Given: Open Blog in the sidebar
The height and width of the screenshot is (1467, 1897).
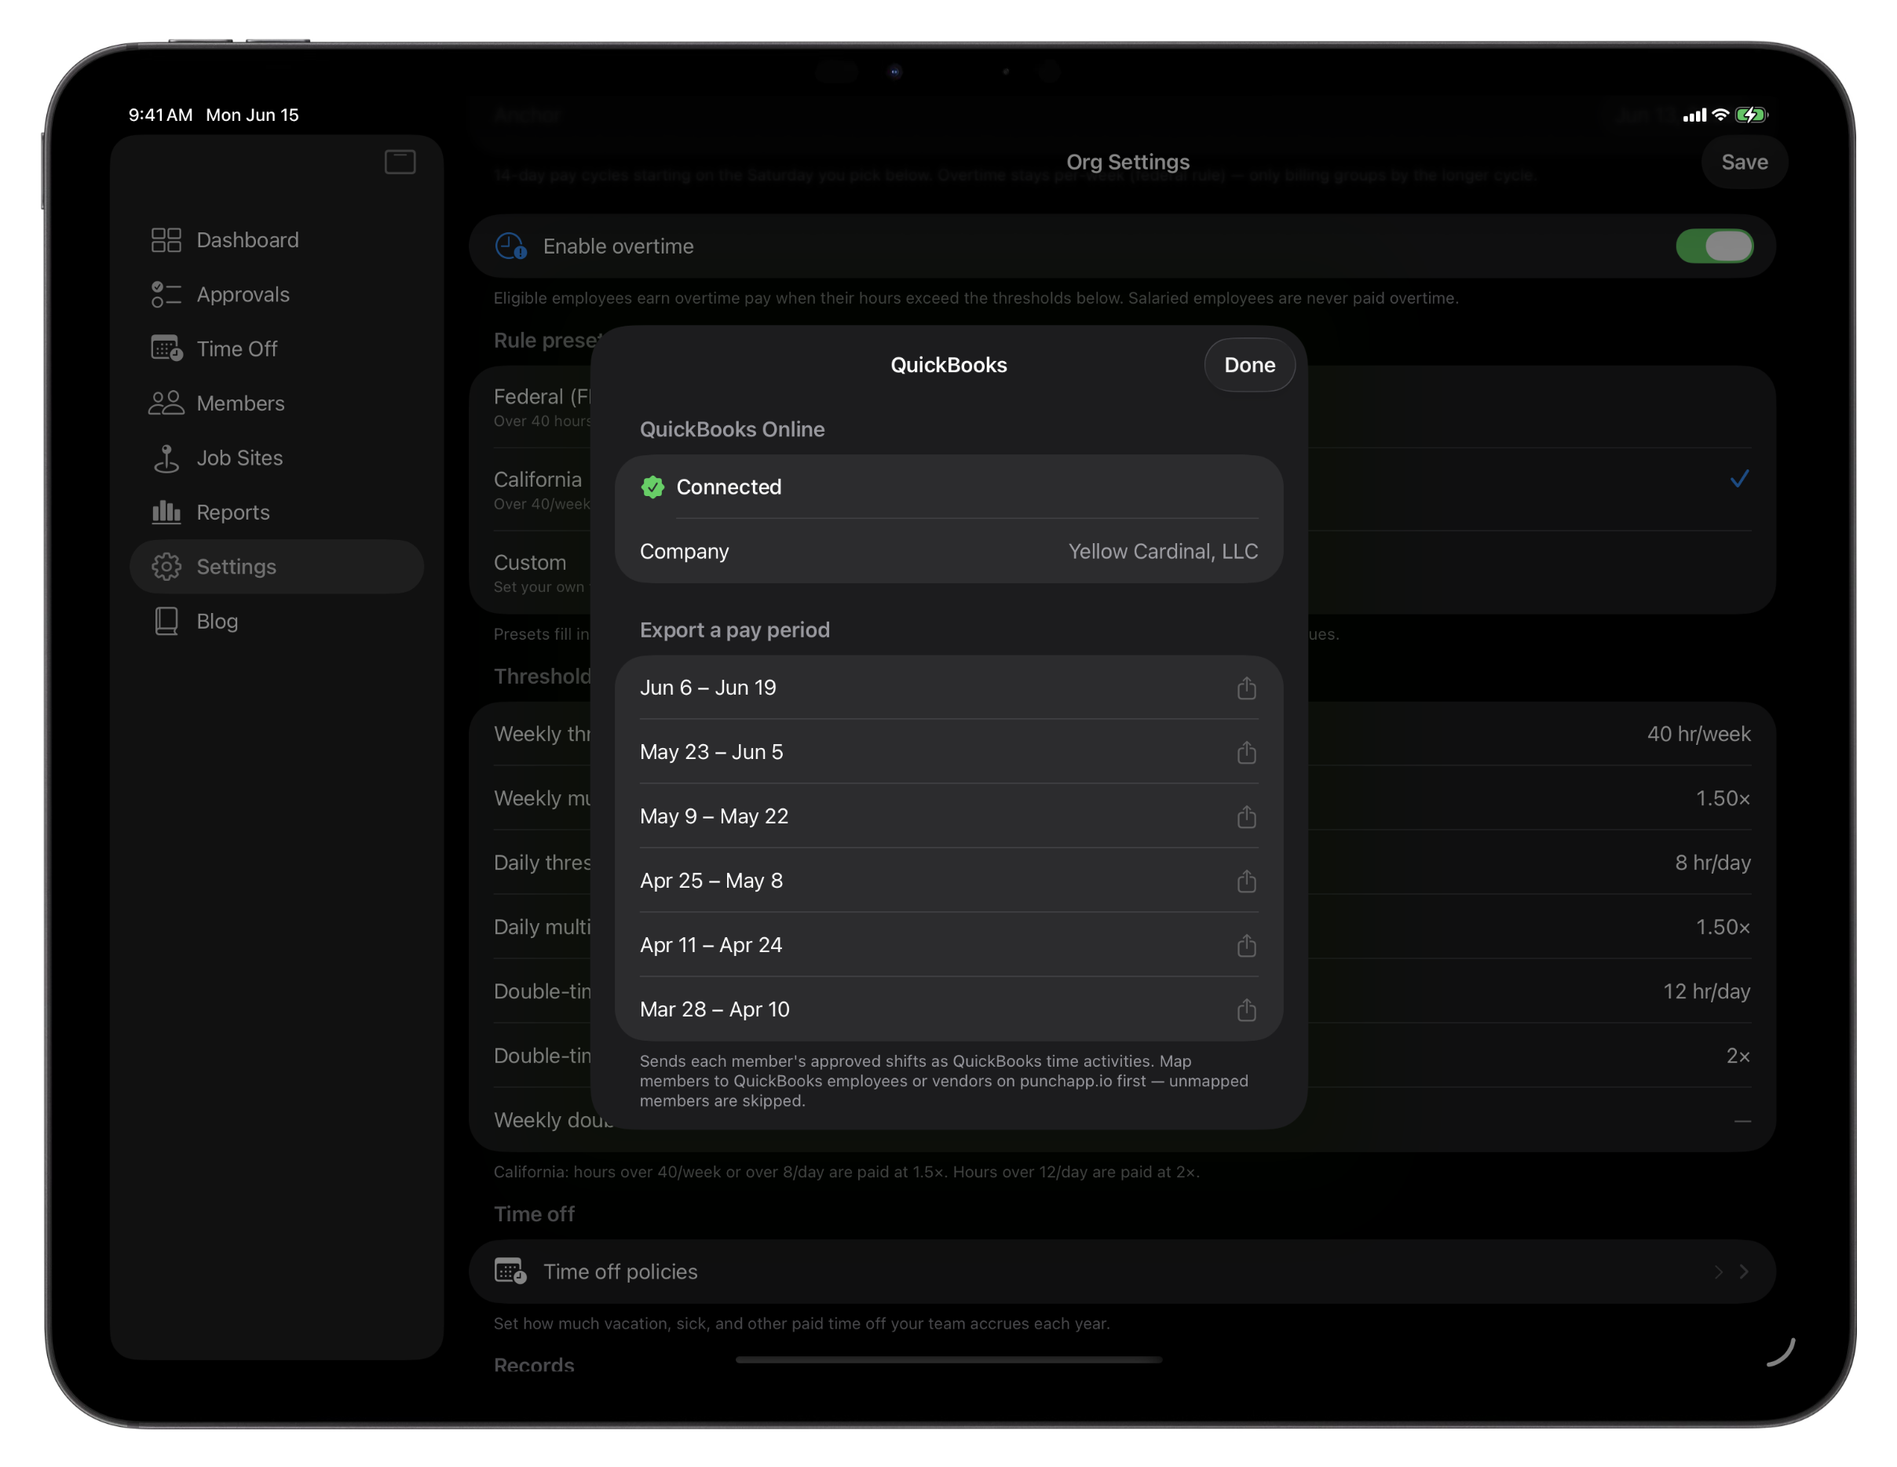Looking at the screenshot, I should [276, 622].
